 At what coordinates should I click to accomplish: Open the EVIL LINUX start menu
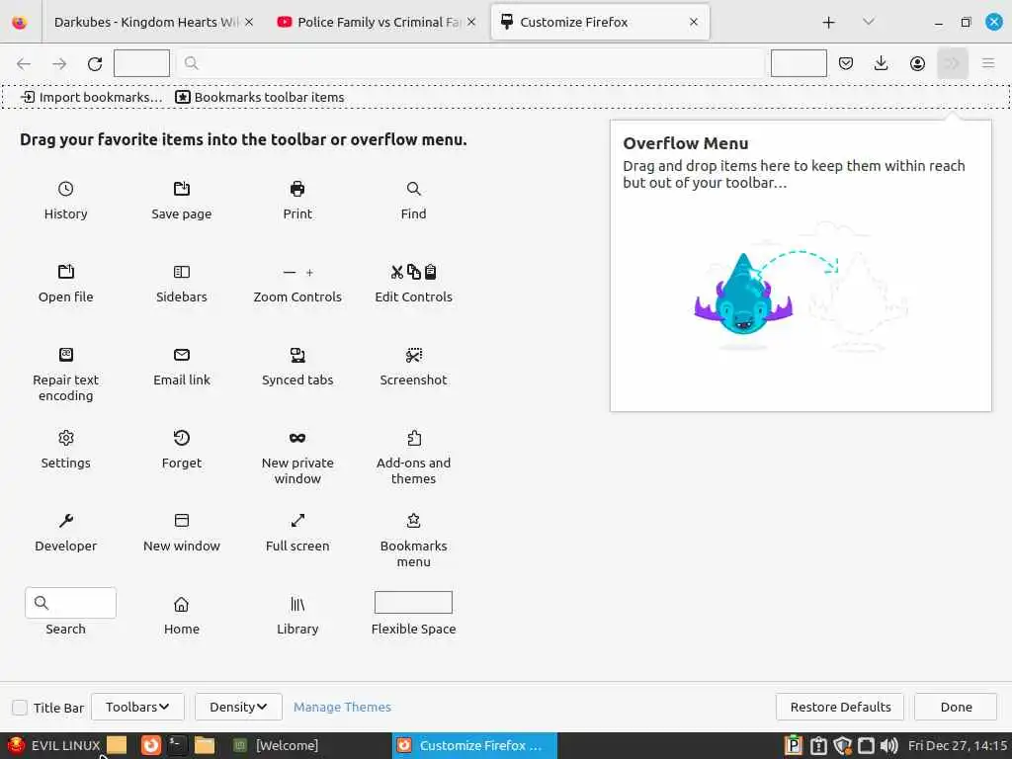coord(54,745)
